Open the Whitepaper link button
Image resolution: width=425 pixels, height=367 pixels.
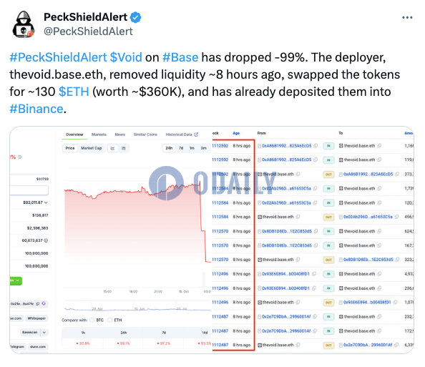point(36,318)
